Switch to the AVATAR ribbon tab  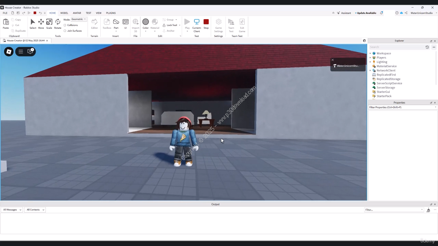(77, 13)
